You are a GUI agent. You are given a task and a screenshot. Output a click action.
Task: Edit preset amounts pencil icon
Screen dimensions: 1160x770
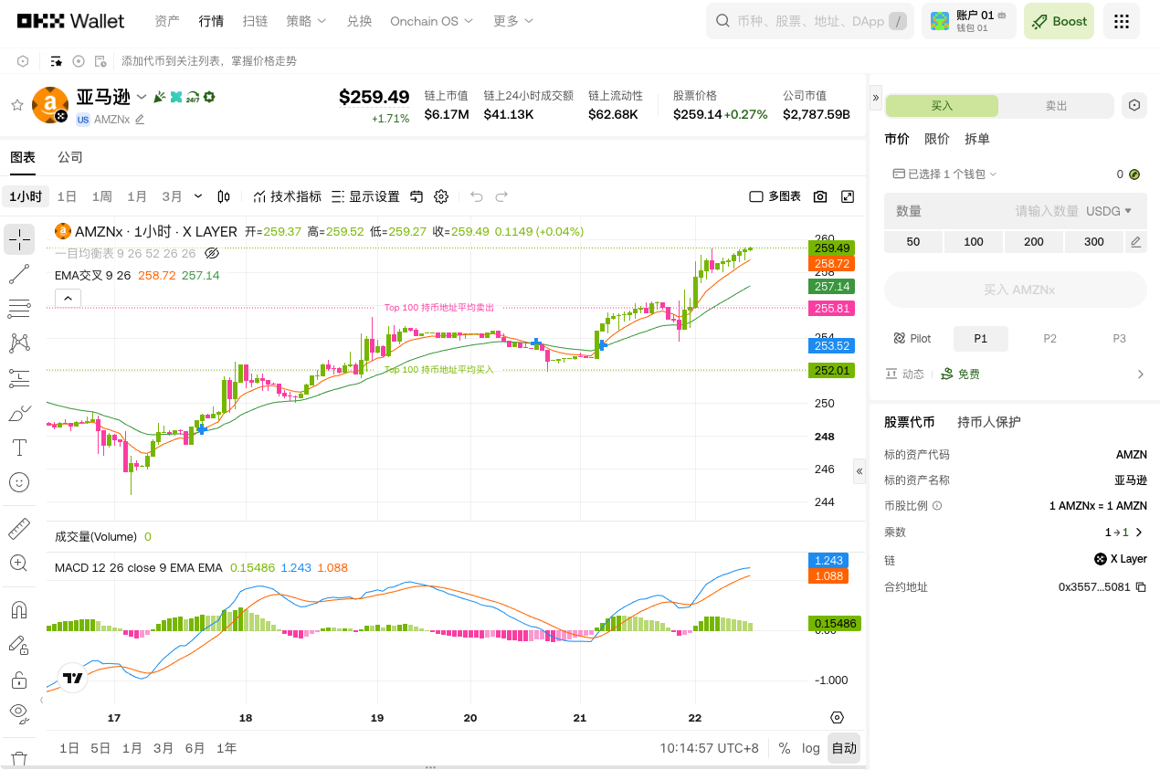[x=1135, y=242]
